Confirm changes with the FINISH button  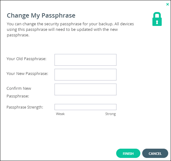(128, 153)
